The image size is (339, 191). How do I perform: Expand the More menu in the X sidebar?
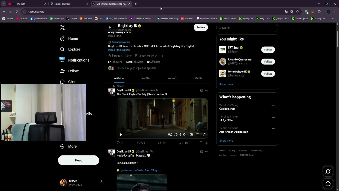[68, 146]
